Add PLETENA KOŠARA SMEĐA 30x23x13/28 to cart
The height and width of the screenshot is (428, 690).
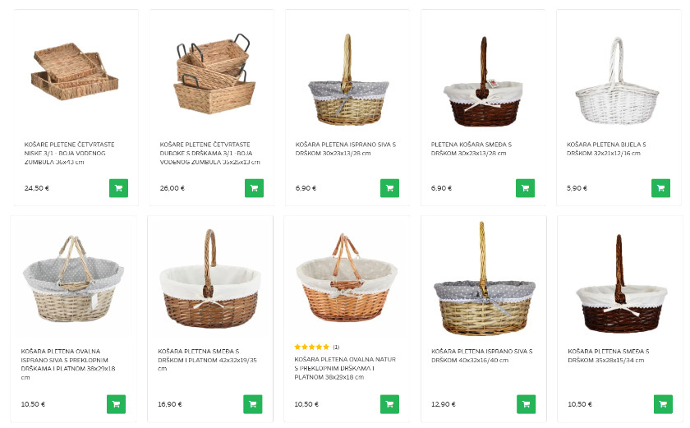[x=525, y=188]
